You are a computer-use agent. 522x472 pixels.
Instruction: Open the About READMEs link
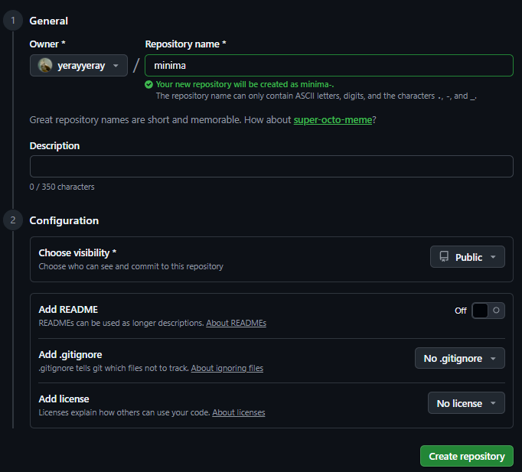tap(236, 324)
